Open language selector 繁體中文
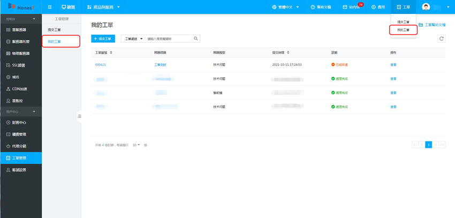The width and height of the screenshot is (455, 218). (x=285, y=7)
